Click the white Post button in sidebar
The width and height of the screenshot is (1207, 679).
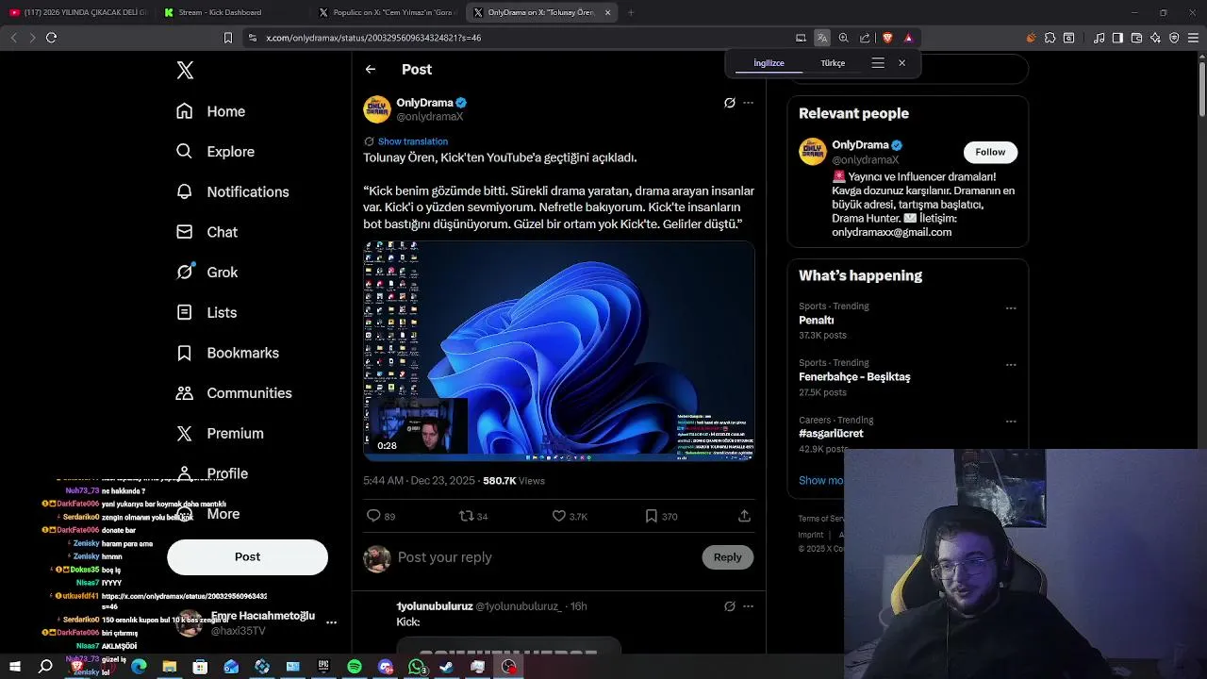click(247, 556)
